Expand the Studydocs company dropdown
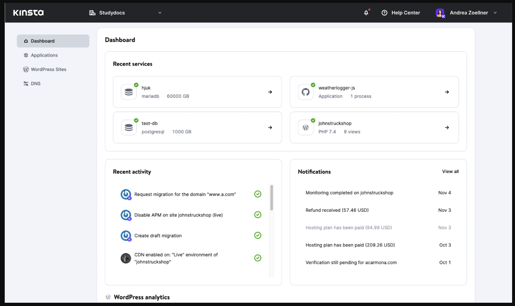 tap(160, 13)
